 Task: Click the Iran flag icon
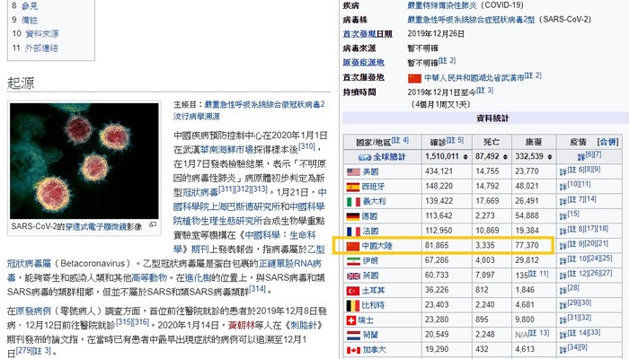[353, 261]
